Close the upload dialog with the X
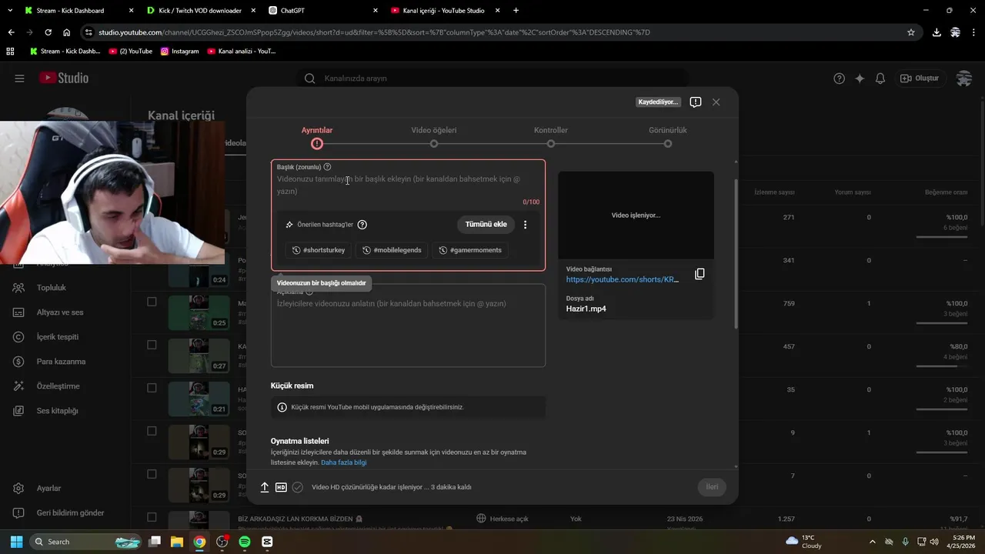This screenshot has width=985, height=554. tap(716, 102)
